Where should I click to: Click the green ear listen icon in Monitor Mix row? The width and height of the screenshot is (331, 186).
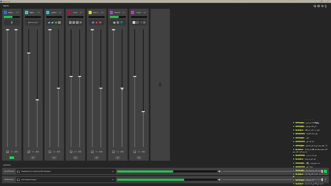[x=325, y=171]
